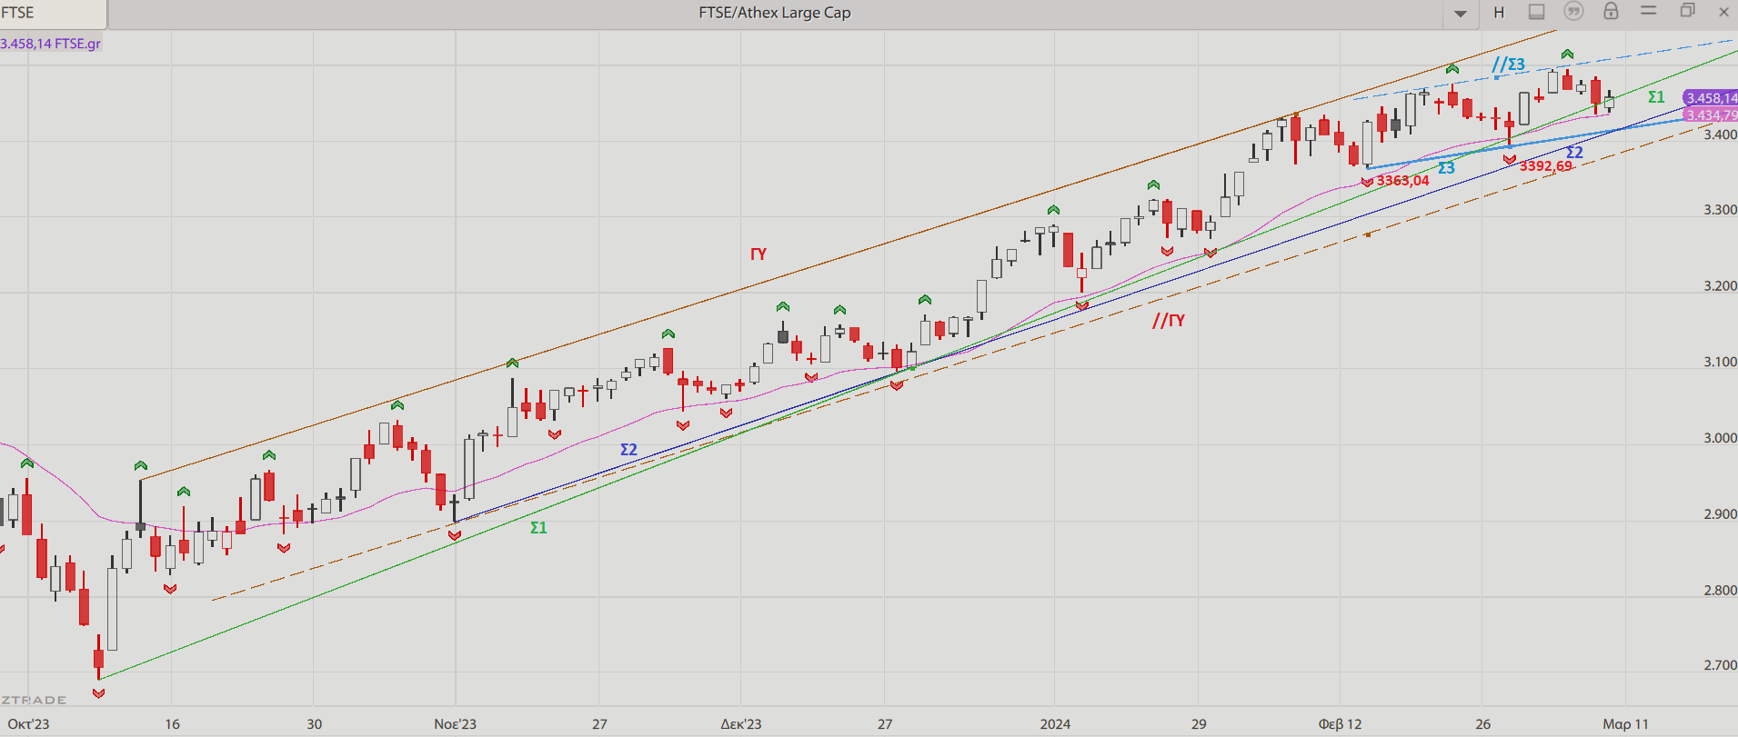Screen dimensions: 1738x737
Task: Click the H timeframe button
Action: 1499,13
